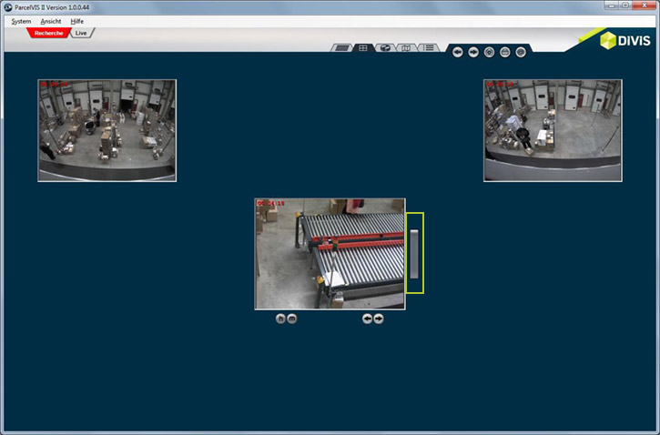Open the Ansicht menu

pyautogui.click(x=50, y=21)
